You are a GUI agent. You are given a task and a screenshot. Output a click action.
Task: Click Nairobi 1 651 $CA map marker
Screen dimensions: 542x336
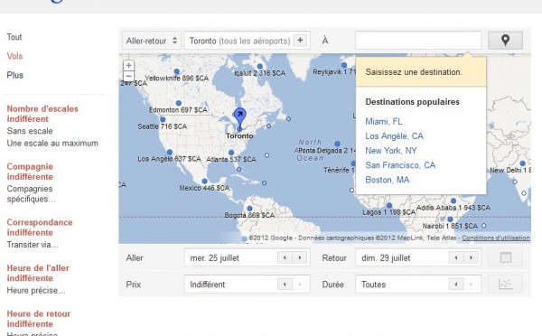click(450, 219)
